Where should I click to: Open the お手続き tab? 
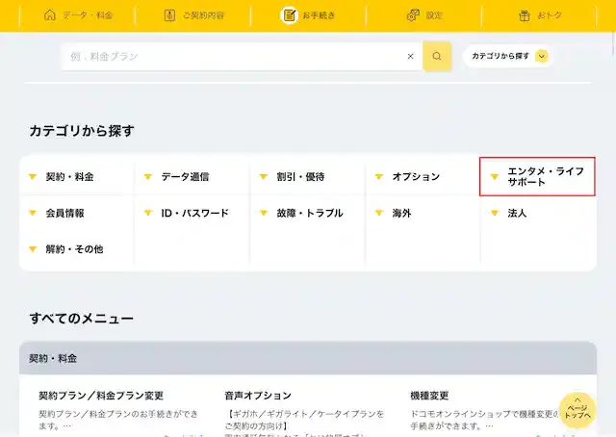tap(308, 15)
